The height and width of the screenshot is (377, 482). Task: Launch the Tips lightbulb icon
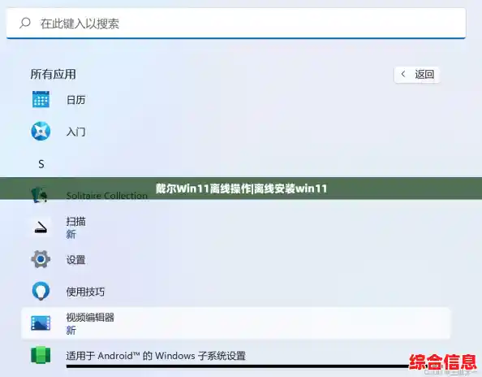click(41, 291)
